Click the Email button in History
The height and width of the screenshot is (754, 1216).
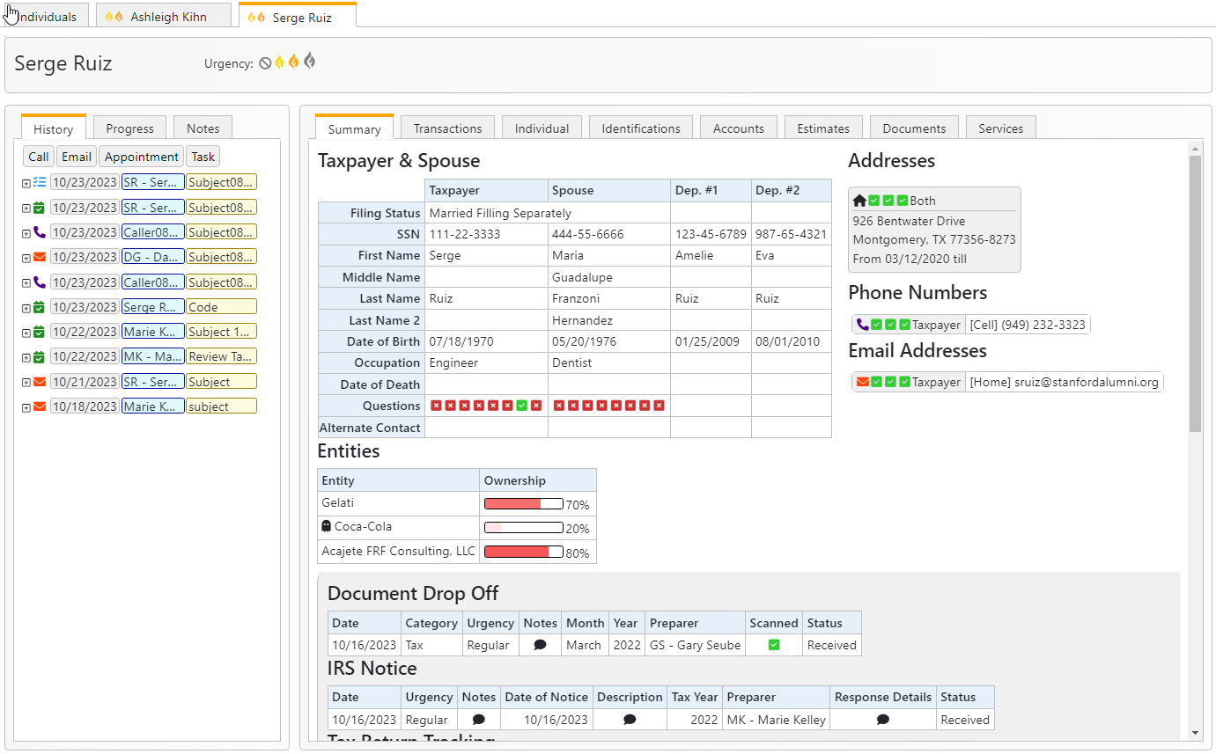point(77,157)
